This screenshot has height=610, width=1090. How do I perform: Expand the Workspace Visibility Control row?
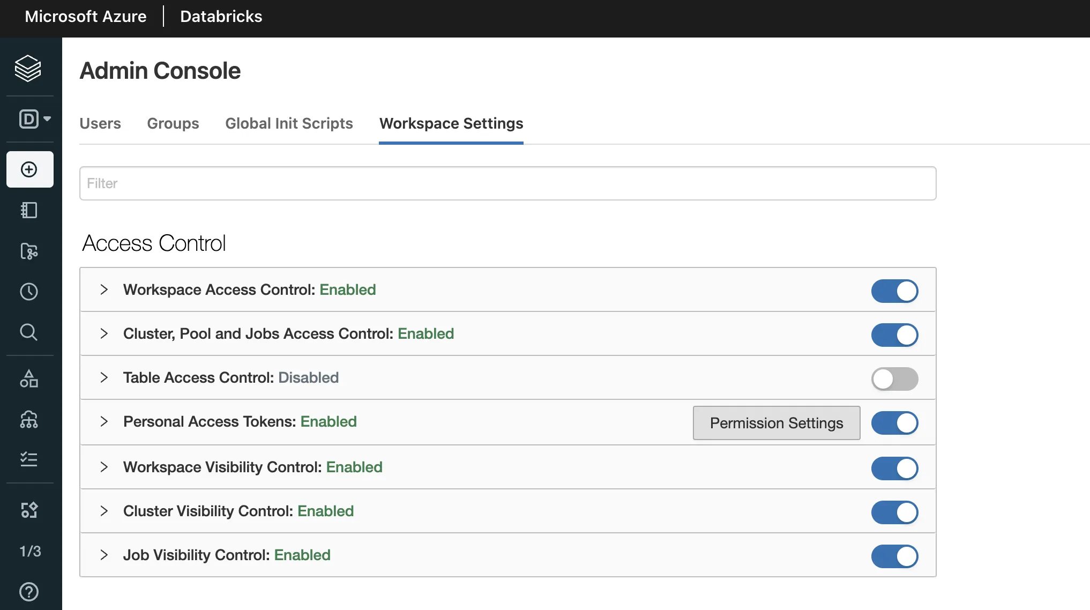(104, 467)
